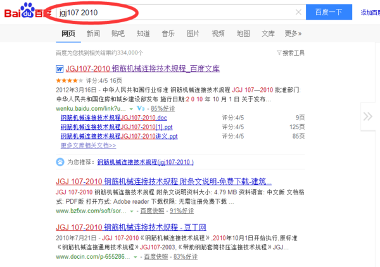Open JGJ 107-2010 钢筋机械连接技术规程 - 豆丁网 result
The width and height of the screenshot is (380, 267).
131,227
